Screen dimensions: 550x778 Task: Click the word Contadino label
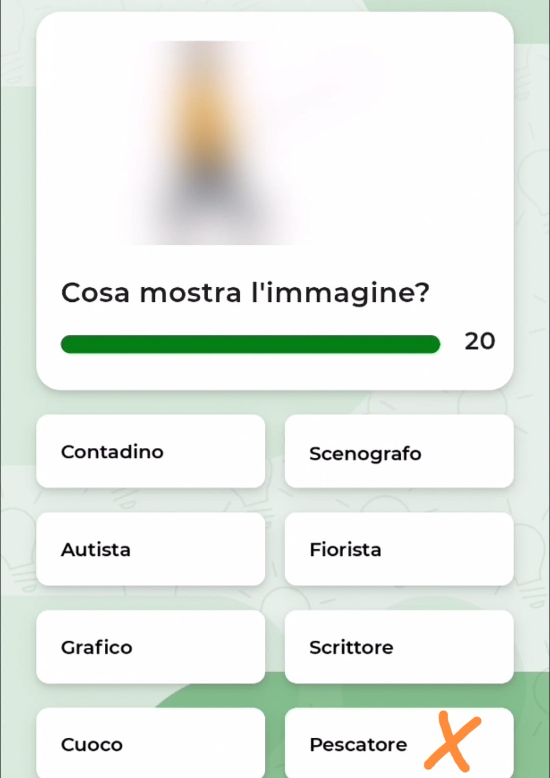112,452
